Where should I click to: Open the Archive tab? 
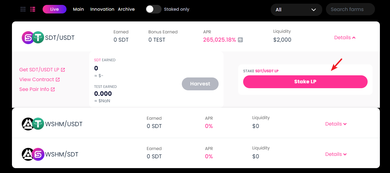click(126, 9)
